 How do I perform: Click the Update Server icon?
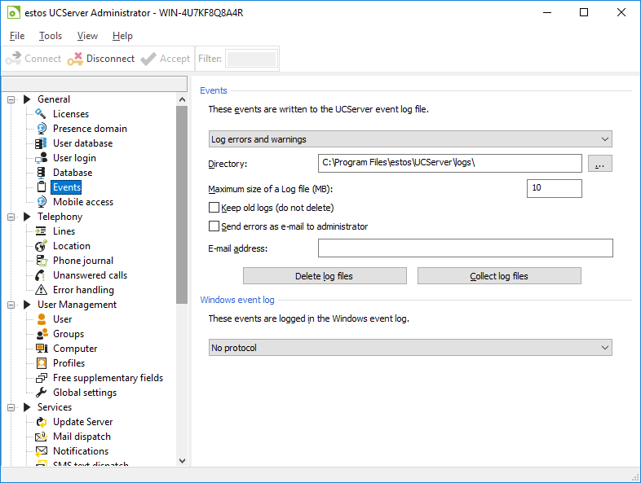coord(41,422)
